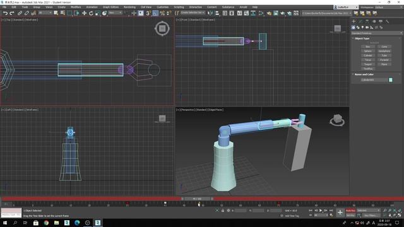Screen dimensions: 404x227
Task: Open the selection filter dropdown
Action: [45, 13]
